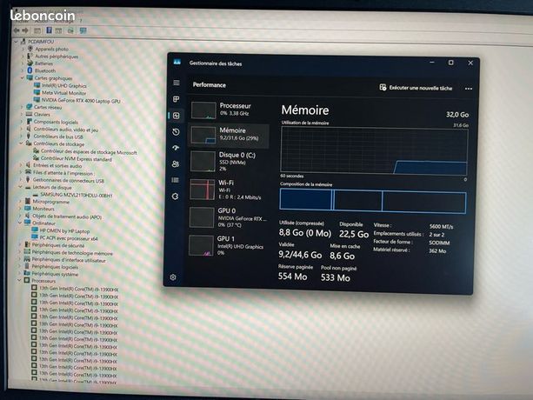Viewport: 533px width, 400px height.
Task: Select SAMSUNG MZVL21T0HDLU disk drive item
Action: tap(77, 195)
